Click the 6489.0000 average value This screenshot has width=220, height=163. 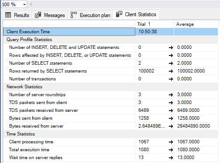pos(188,110)
